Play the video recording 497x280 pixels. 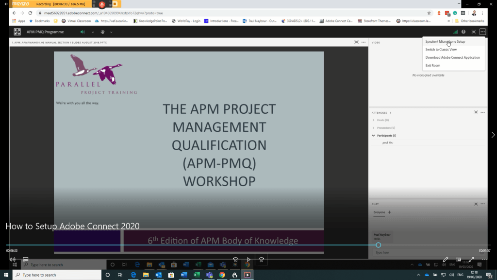[x=248, y=260]
